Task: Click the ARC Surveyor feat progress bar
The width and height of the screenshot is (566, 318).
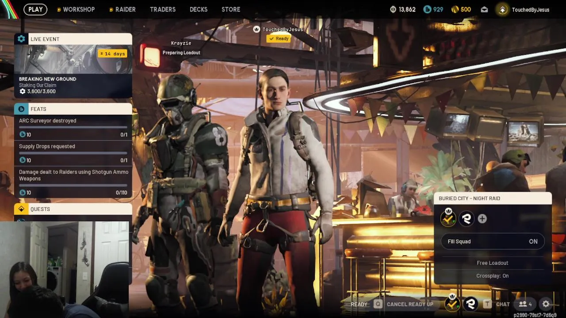Action: pos(73,127)
